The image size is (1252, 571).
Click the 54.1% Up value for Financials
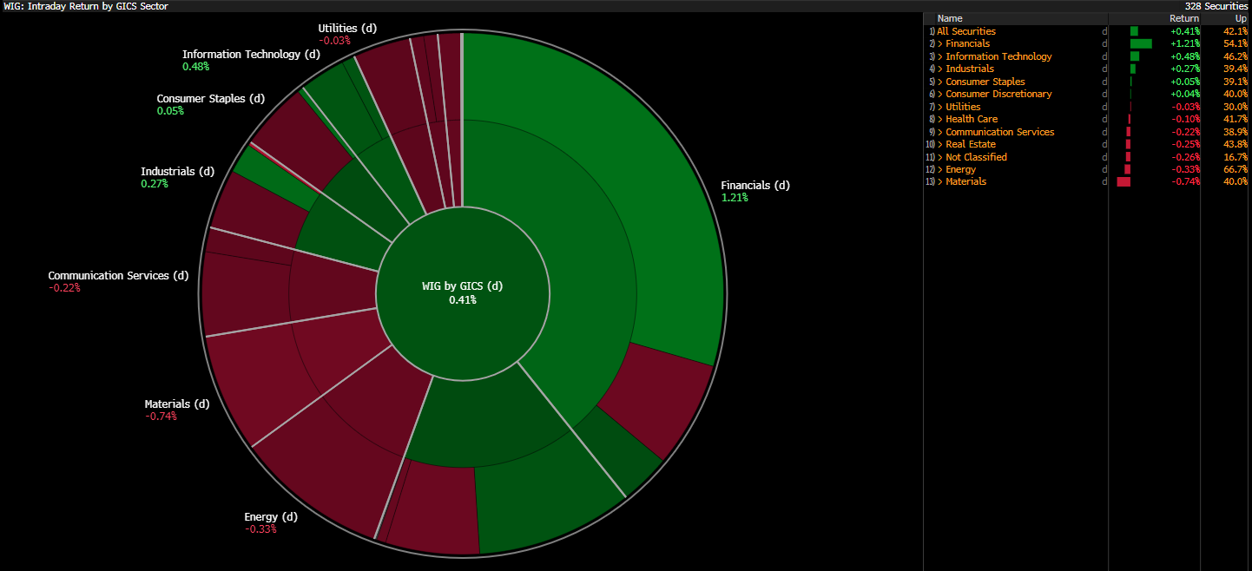coord(1235,43)
